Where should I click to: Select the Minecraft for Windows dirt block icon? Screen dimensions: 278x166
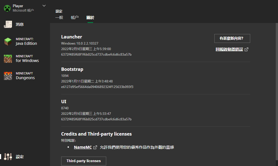8,59
